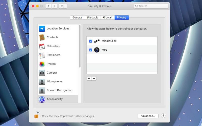Select the Mos app name
The image size is (202, 126).
104,50
